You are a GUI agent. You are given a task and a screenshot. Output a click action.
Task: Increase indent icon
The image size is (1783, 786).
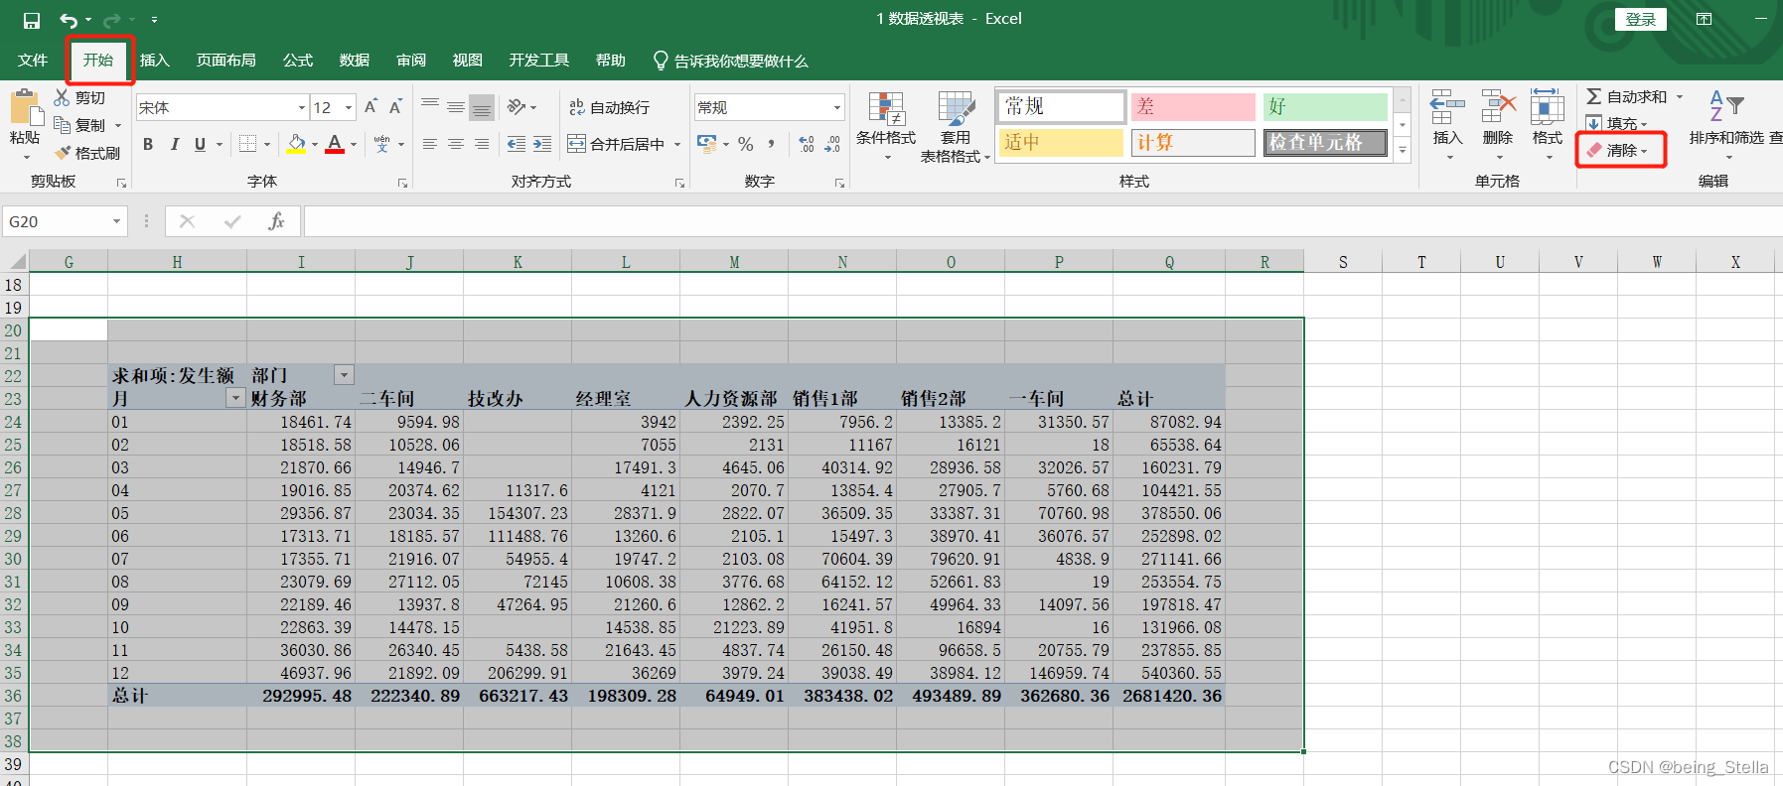[x=542, y=144]
